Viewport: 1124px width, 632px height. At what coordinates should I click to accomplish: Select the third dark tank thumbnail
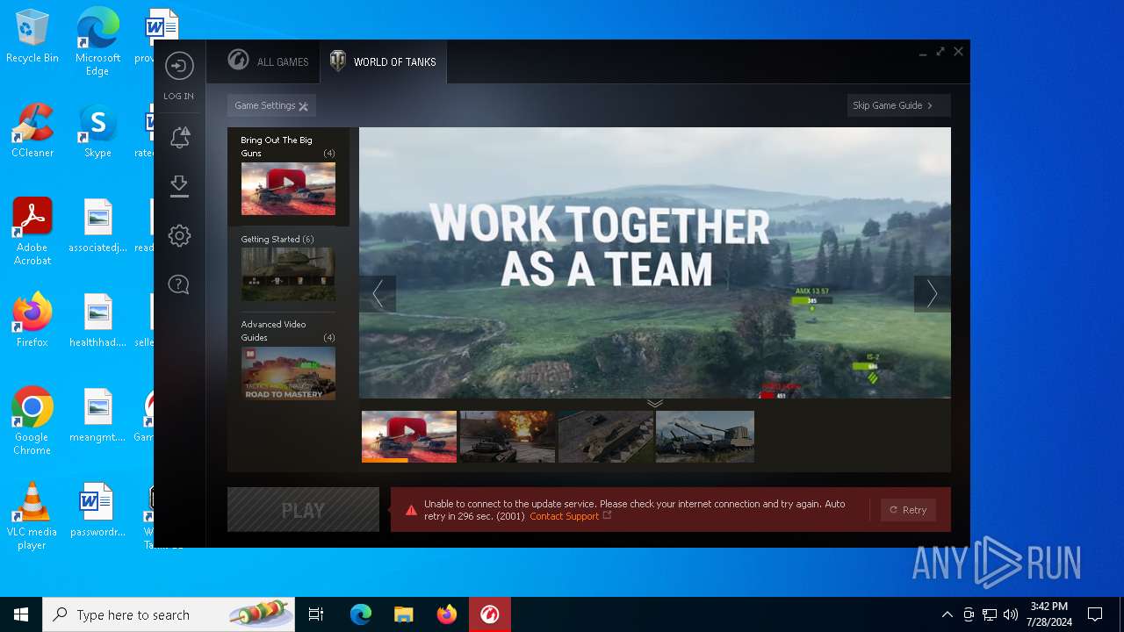606,436
